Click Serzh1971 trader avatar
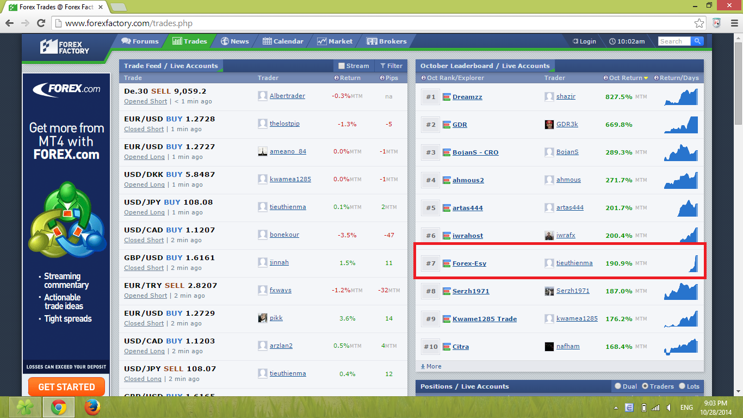The height and width of the screenshot is (418, 743). pos(549,291)
